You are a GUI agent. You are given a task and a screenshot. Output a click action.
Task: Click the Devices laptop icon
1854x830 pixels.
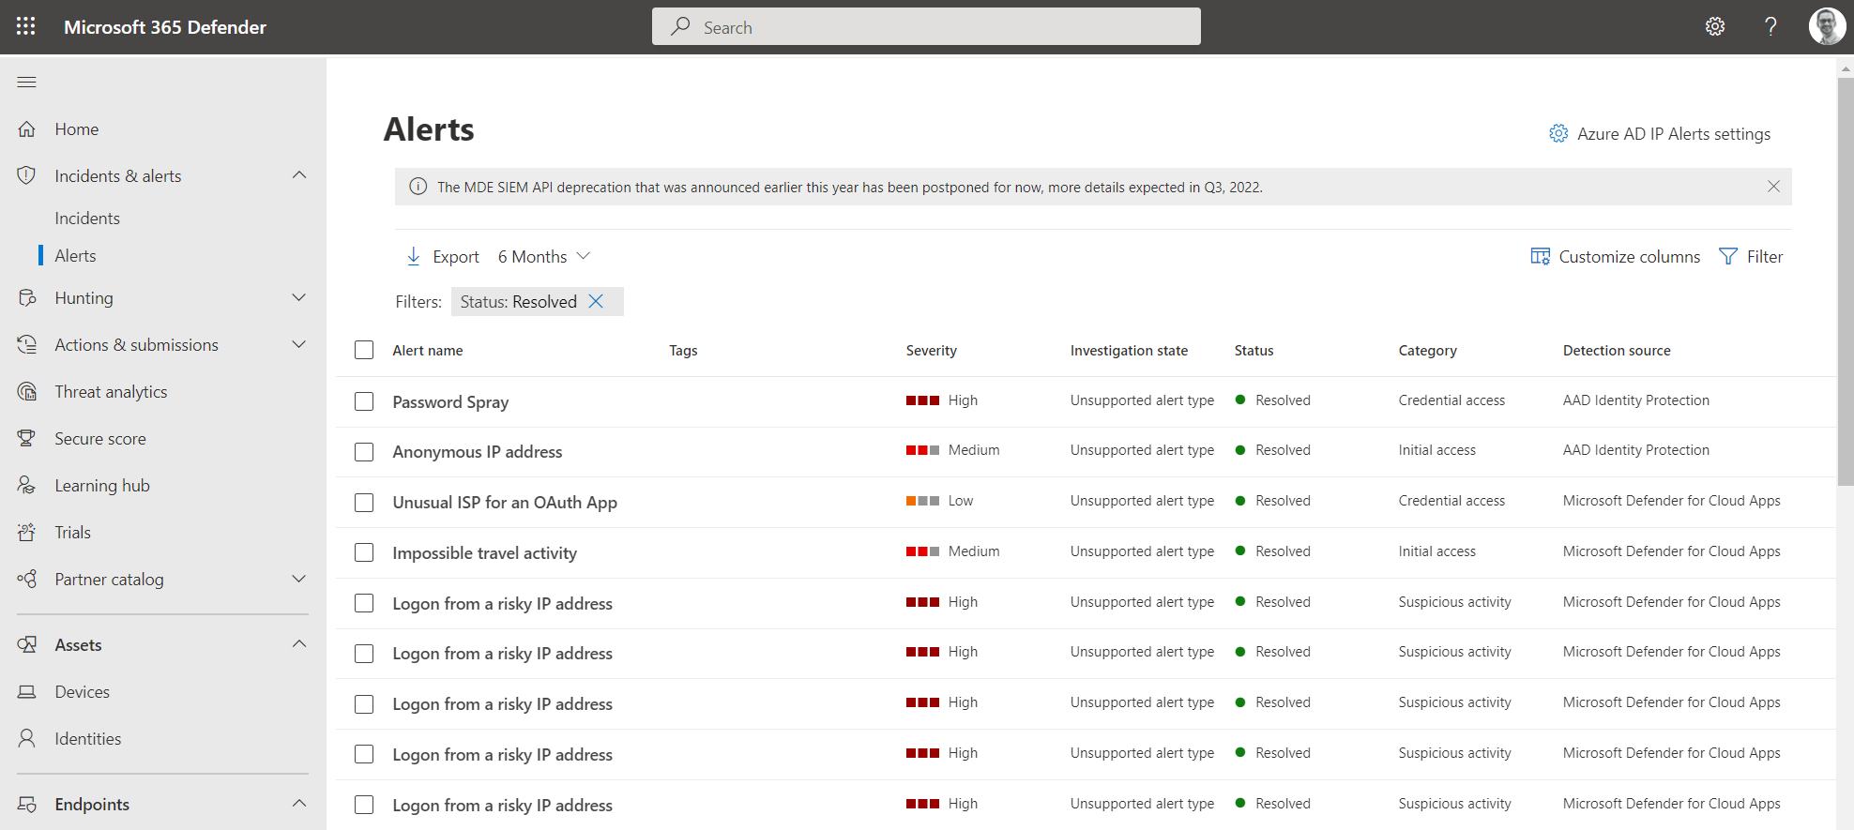coord(27,692)
